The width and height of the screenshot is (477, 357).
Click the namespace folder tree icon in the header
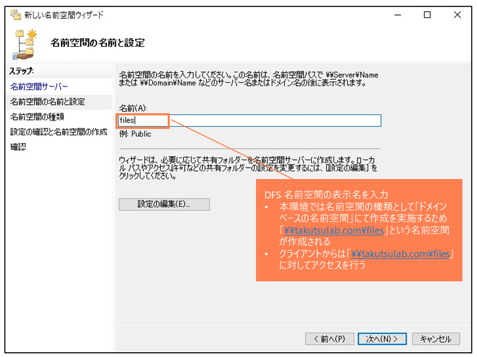tap(25, 44)
